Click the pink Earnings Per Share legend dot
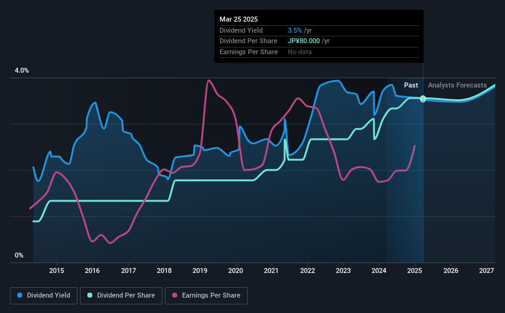Image resolution: width=505 pixels, height=313 pixels. [175, 295]
